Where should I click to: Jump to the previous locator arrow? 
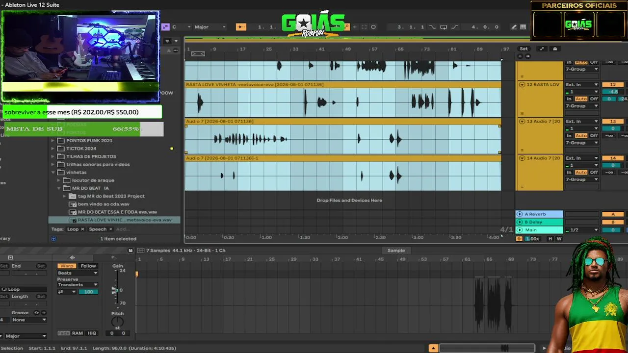[x=521, y=56]
